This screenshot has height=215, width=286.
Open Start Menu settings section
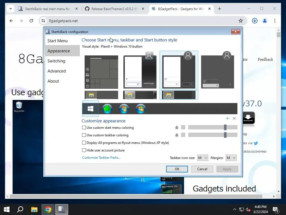click(x=62, y=41)
